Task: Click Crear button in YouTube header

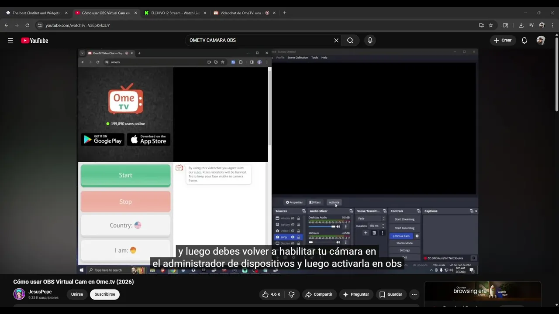Action: 502,41
